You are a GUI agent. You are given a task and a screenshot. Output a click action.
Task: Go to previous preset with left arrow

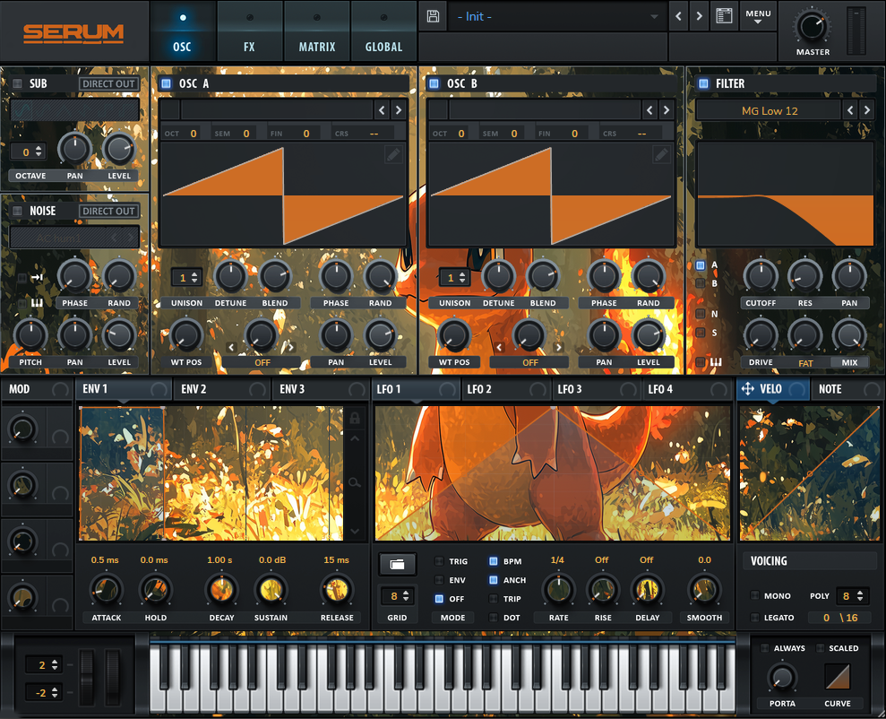pos(679,16)
